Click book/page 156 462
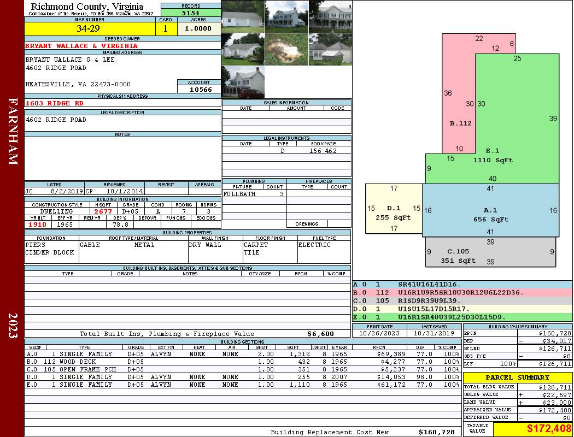574x437 pixels. pos(323,151)
